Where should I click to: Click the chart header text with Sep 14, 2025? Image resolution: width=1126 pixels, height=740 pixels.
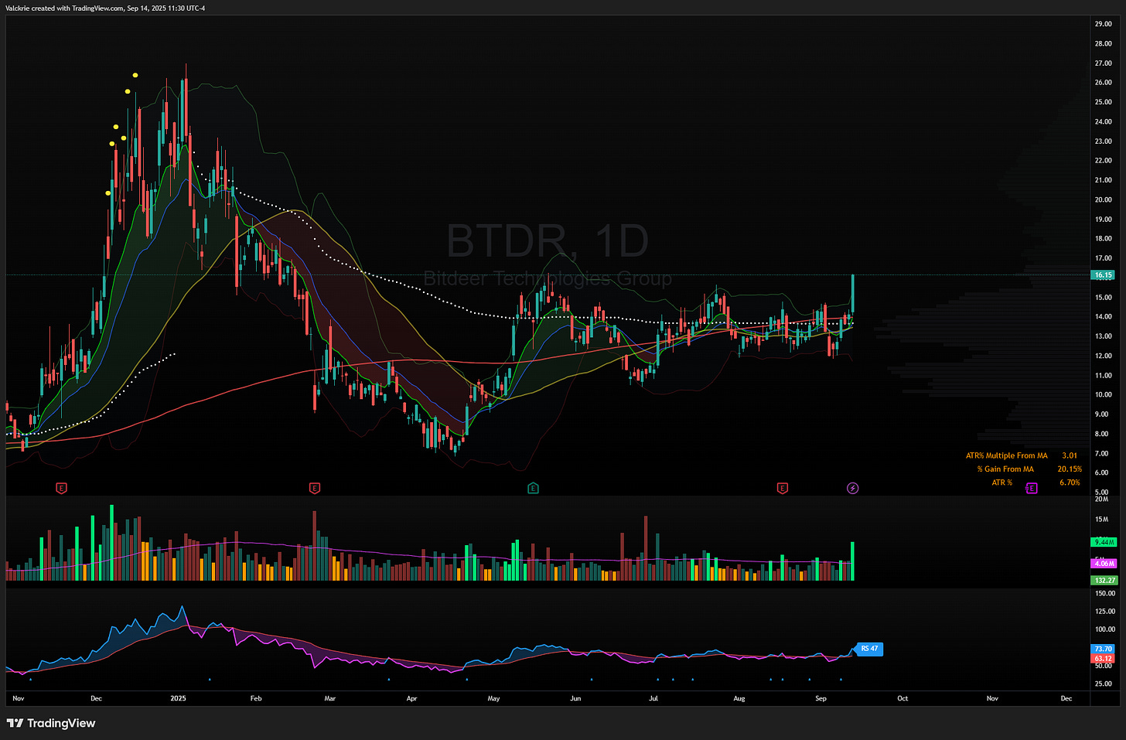point(106,8)
